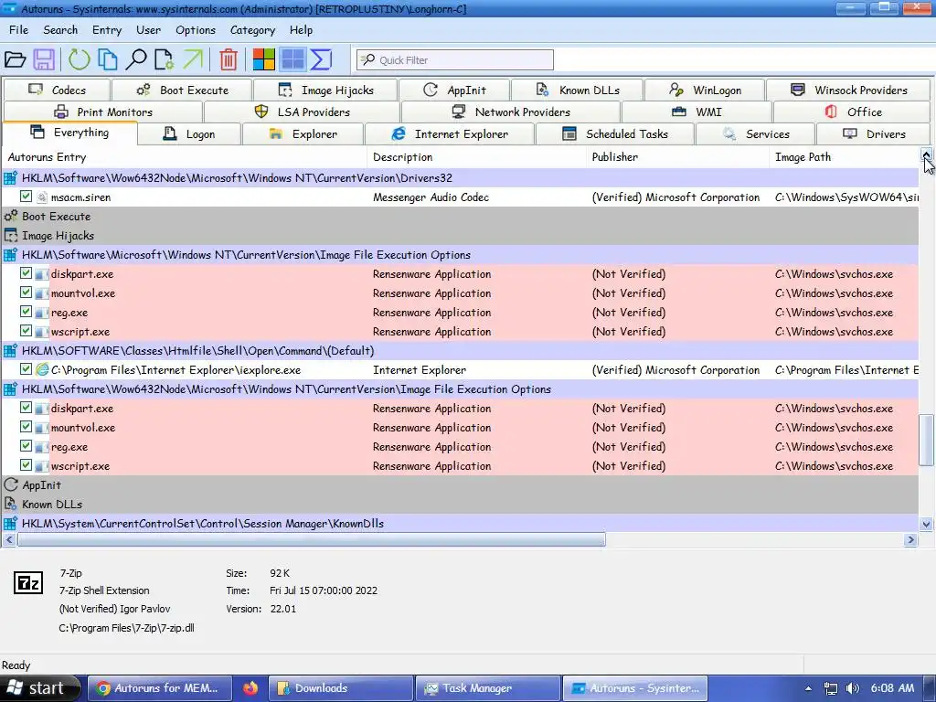936x702 pixels.
Task: Click the Refresh toolbar icon
Action: (79, 59)
